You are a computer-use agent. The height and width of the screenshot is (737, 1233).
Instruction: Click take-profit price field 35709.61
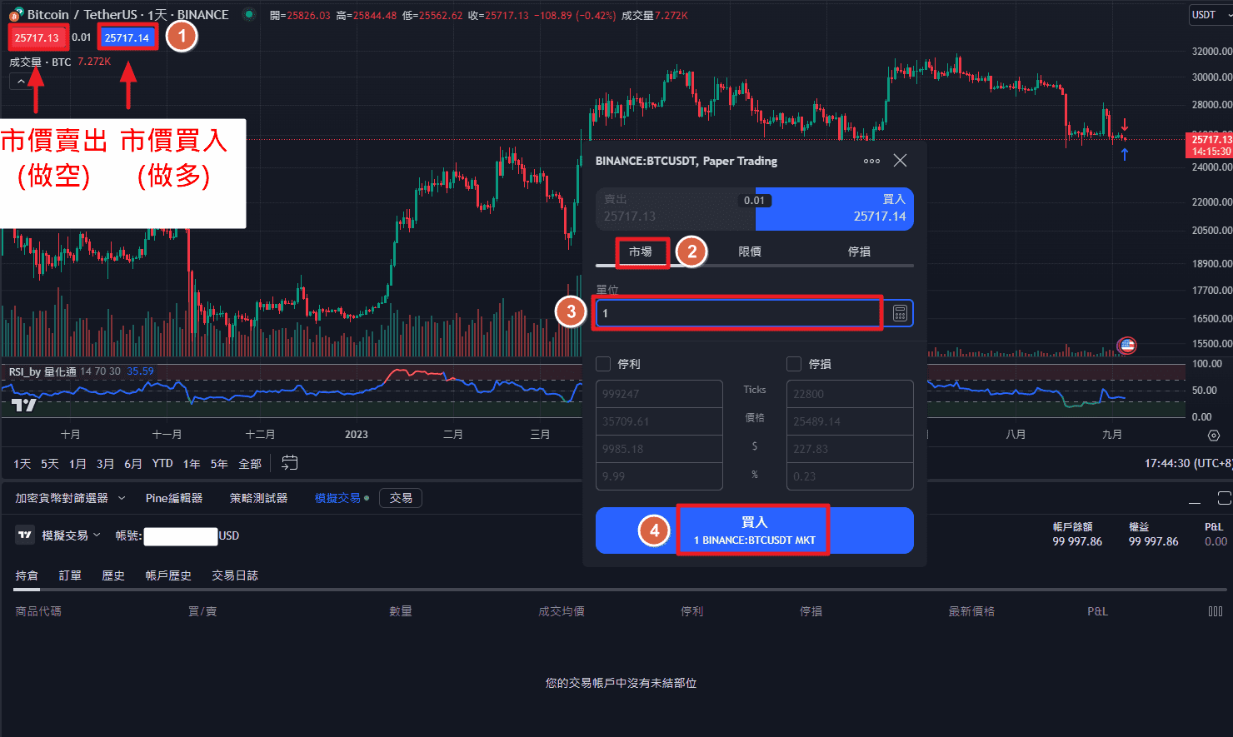(x=659, y=421)
